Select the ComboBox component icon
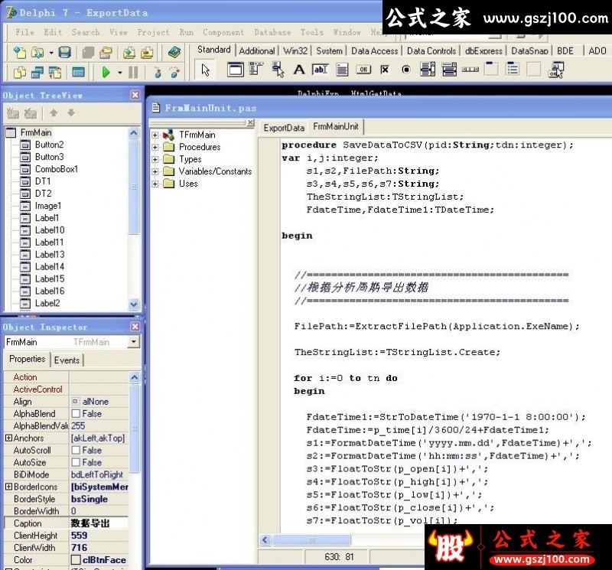Image resolution: width=612 pixels, height=570 pixels. coord(449,70)
